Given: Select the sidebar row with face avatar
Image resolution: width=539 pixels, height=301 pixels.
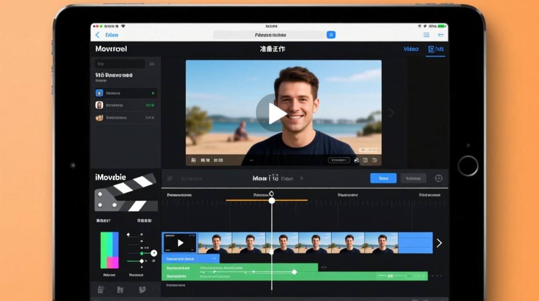Looking at the screenshot, I should 126,105.
